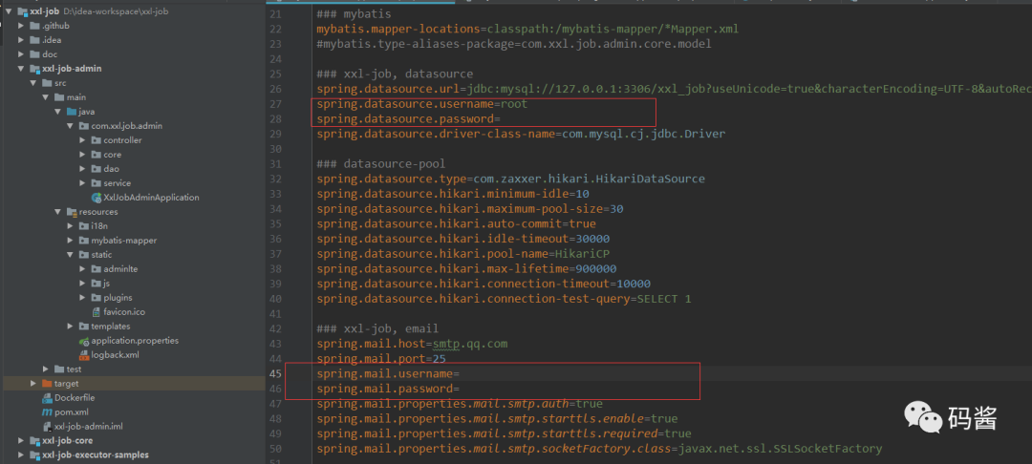This screenshot has height=464, width=1032.
Task: Collapse the static folder arrow
Action: point(70,254)
